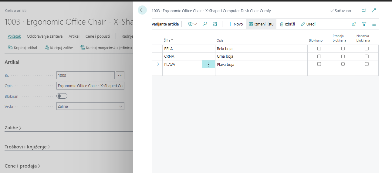The height and width of the screenshot is (173, 392).
Task: Open the filter pane funnel icon
Action: click(x=364, y=24)
